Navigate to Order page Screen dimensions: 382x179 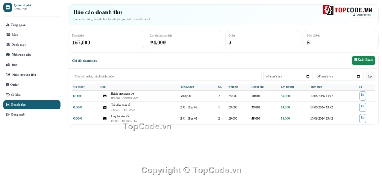coord(32,85)
